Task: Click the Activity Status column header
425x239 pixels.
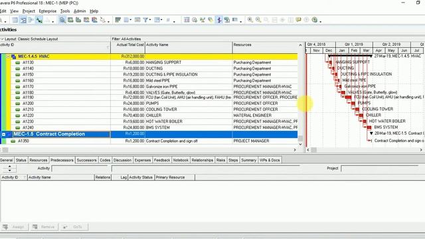Action: coord(141,177)
